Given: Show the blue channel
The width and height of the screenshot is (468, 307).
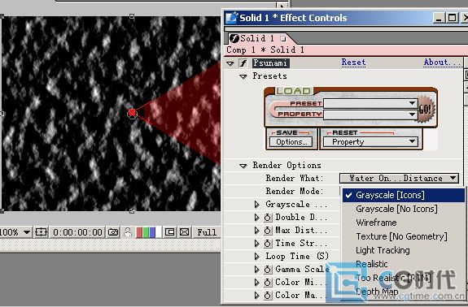Looking at the screenshot, I should [x=152, y=232].
